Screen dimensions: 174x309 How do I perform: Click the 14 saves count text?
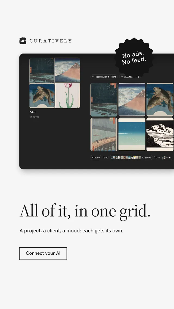click(x=34, y=117)
